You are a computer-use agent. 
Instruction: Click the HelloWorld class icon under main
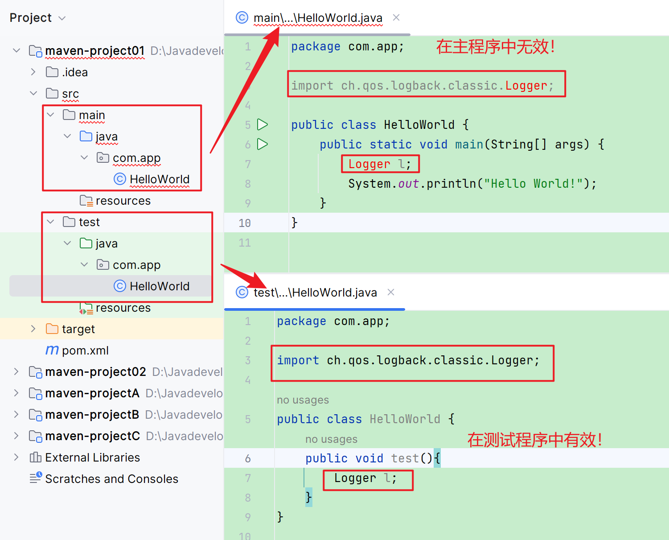point(120,179)
